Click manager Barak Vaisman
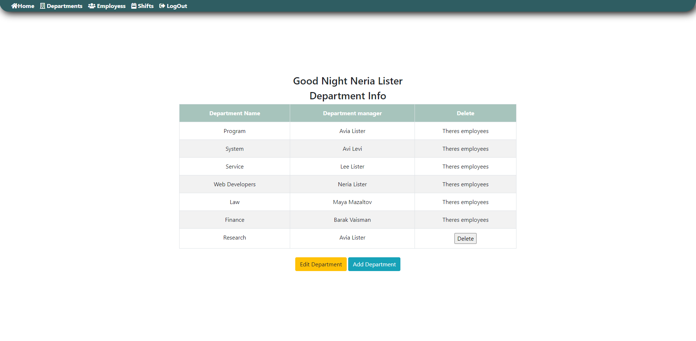Image resolution: width=696 pixels, height=341 pixels. (x=352, y=220)
